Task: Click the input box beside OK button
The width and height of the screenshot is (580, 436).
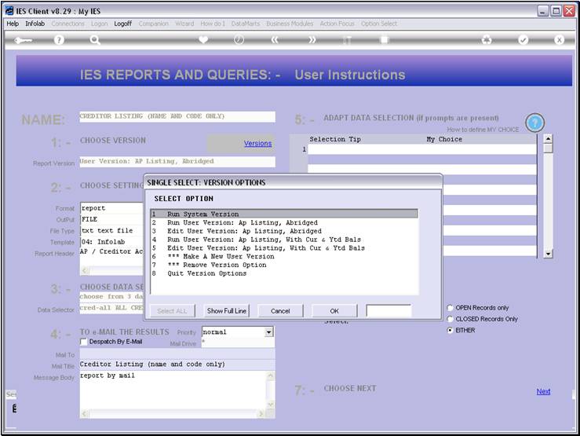Action: coord(388,311)
